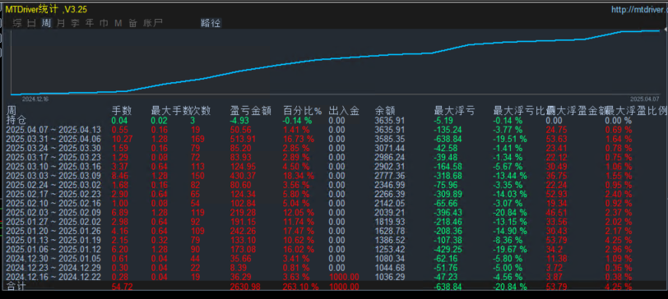Click trade count 169

[197, 139]
